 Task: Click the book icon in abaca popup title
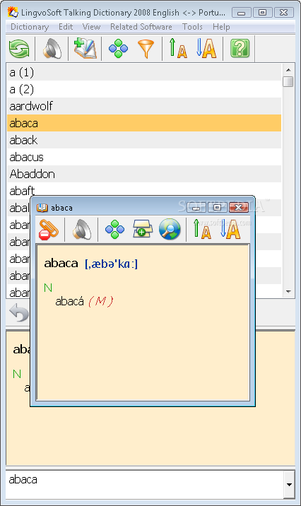point(42,208)
